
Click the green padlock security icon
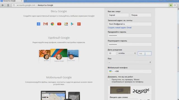(x=171, y=5)
